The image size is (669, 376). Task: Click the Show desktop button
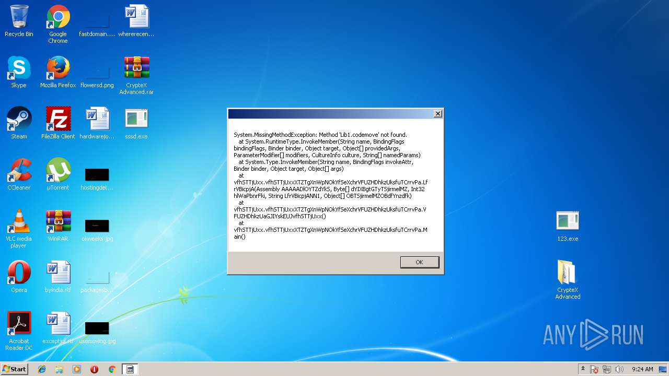(664, 369)
